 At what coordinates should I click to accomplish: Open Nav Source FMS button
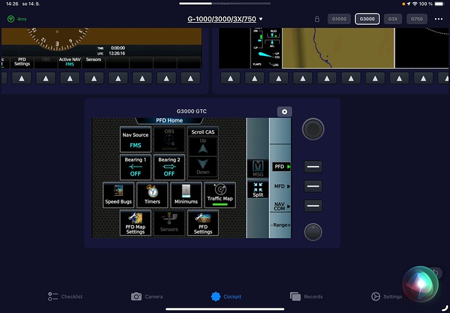[x=136, y=139]
